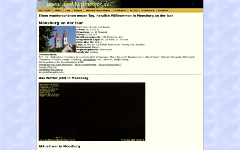This screenshot has width=240, height=150.
Task: Click the Moosburg church towers photo
Action: [57, 39]
